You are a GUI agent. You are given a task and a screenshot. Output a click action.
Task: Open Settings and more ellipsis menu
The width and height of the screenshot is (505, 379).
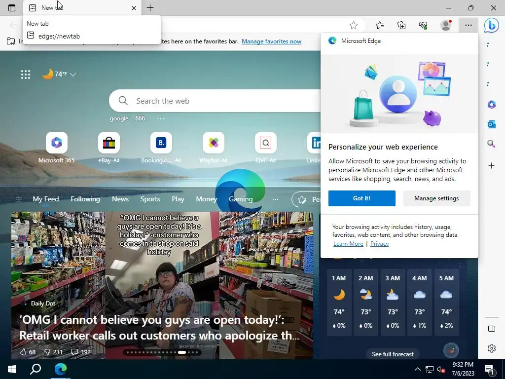point(469,25)
